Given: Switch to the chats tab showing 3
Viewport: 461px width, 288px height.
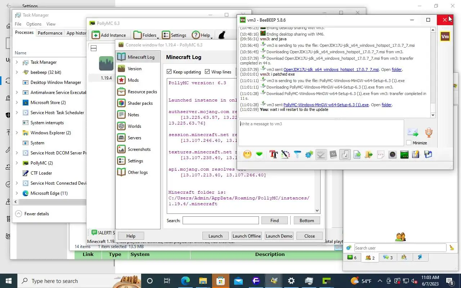Looking at the screenshot, I should pos(388,257).
